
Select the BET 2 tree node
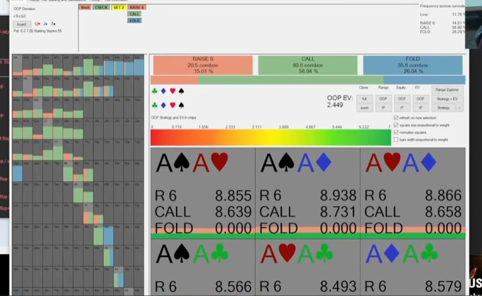coord(119,7)
